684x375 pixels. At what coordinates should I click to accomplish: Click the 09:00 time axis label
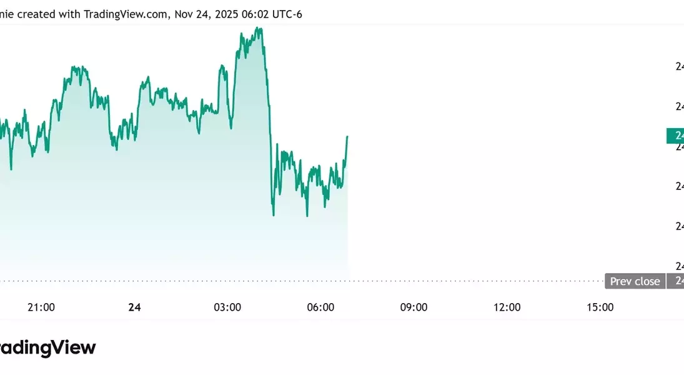point(414,307)
